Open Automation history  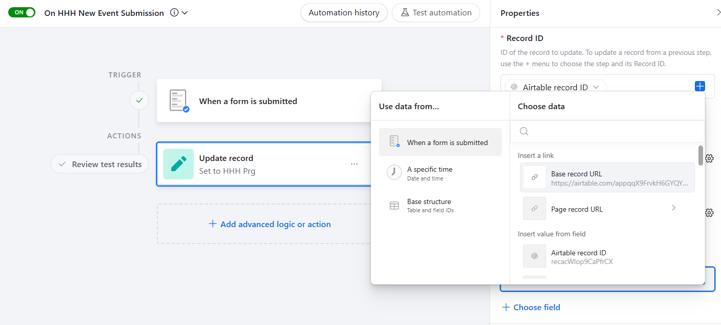[x=344, y=13]
